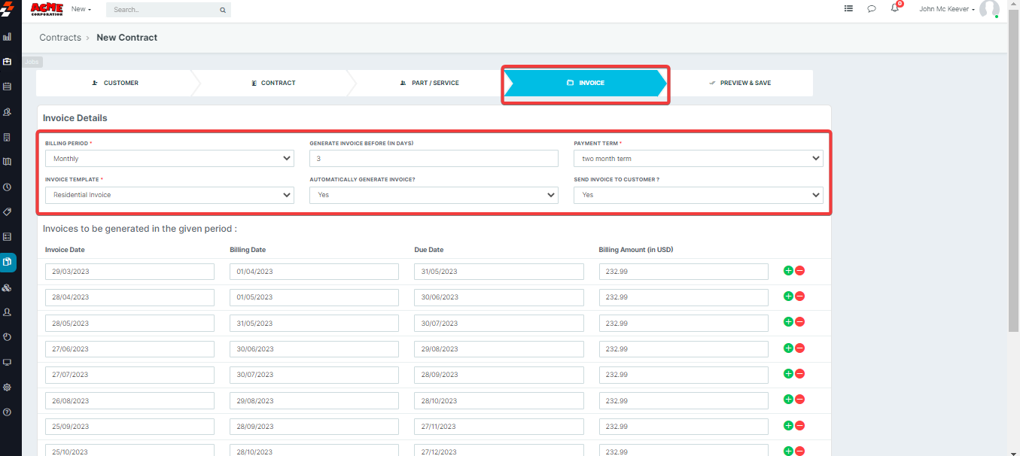Expand the Payment Term dropdown
This screenshot has height=456, width=1020.
(698, 159)
